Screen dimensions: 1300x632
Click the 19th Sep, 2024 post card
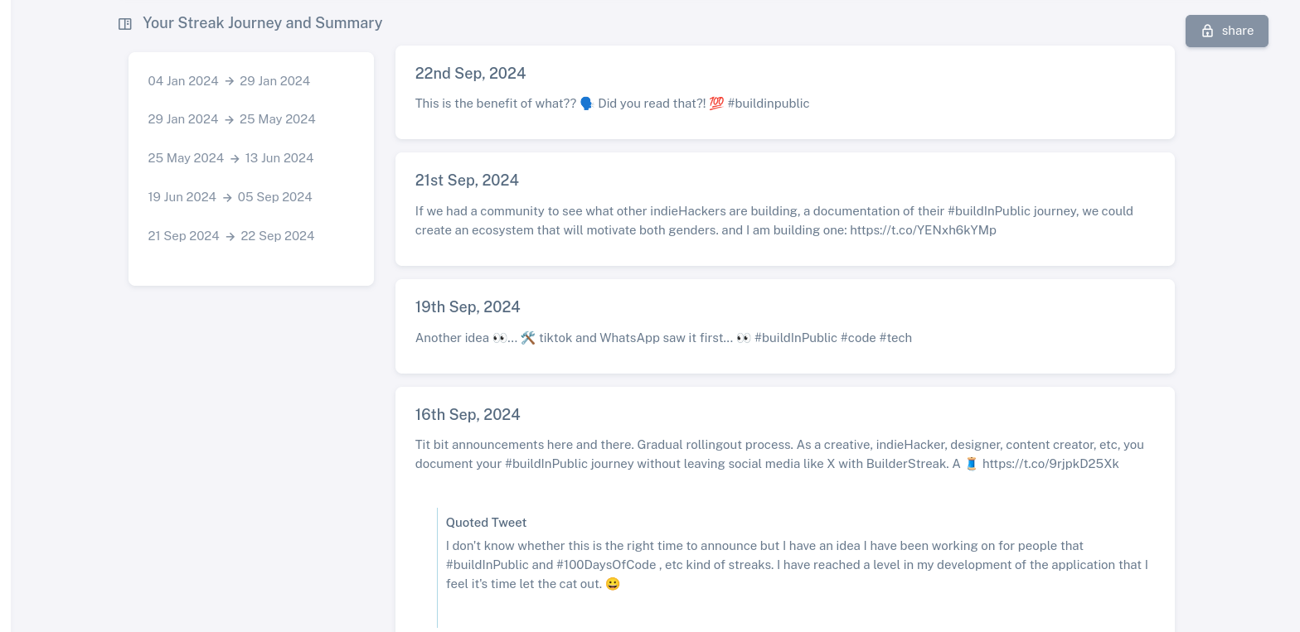tap(784, 326)
